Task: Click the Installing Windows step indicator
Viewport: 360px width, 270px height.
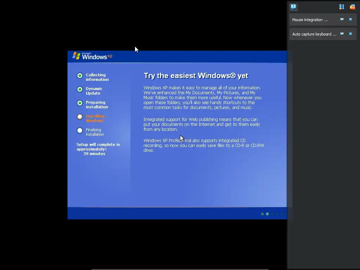Action: click(x=80, y=117)
